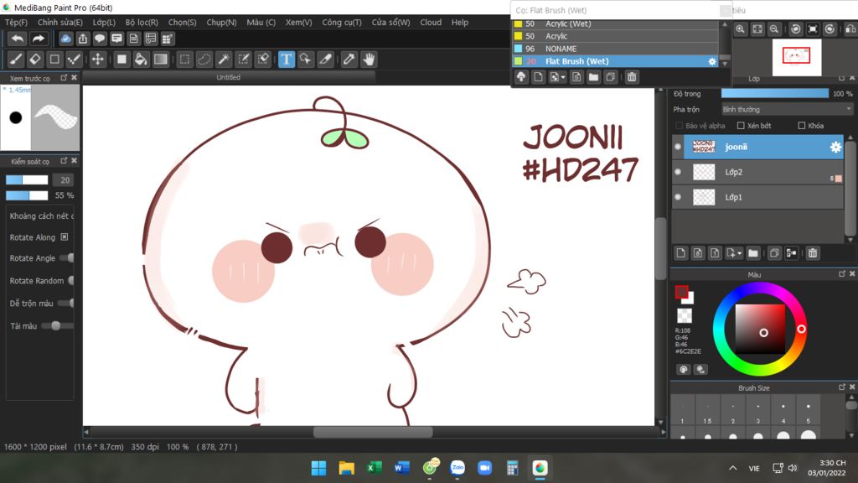Open settings gear of joonii layer
The height and width of the screenshot is (483, 858).
coord(835,147)
